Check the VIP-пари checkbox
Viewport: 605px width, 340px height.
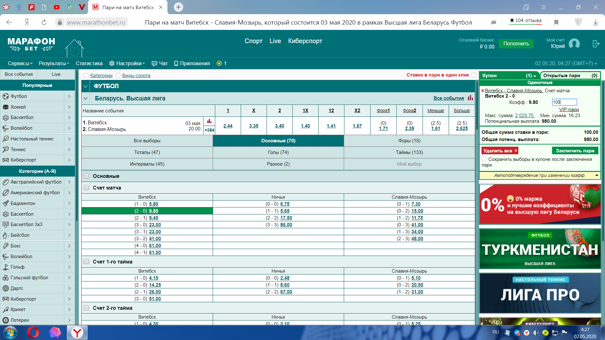click(555, 110)
